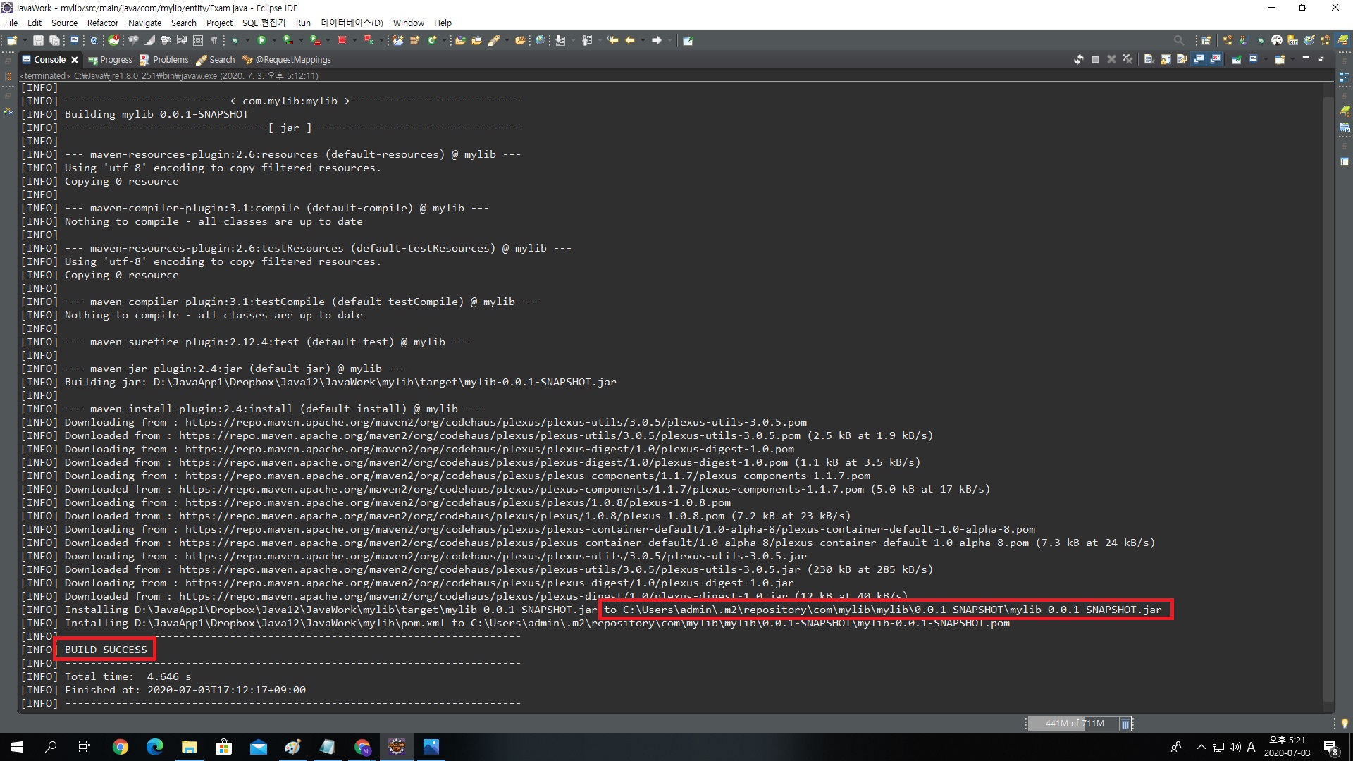Close the Console tab
Image resolution: width=1353 pixels, height=761 pixels.
point(75,60)
